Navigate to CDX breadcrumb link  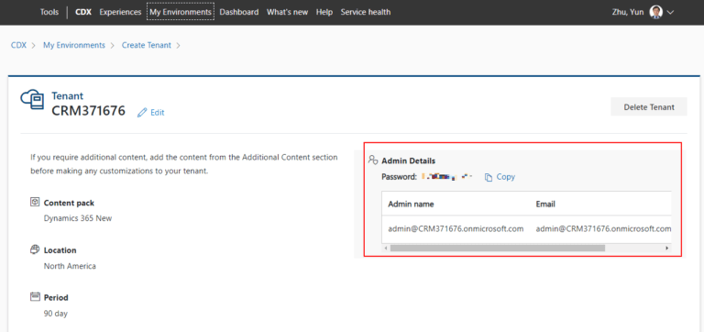pyautogui.click(x=19, y=45)
